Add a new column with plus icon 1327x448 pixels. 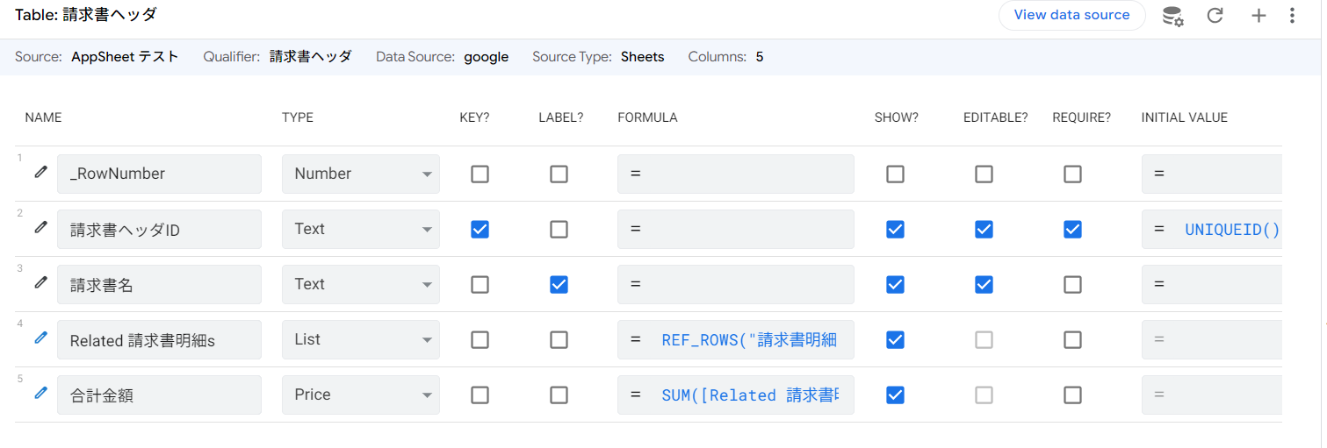(x=1258, y=16)
